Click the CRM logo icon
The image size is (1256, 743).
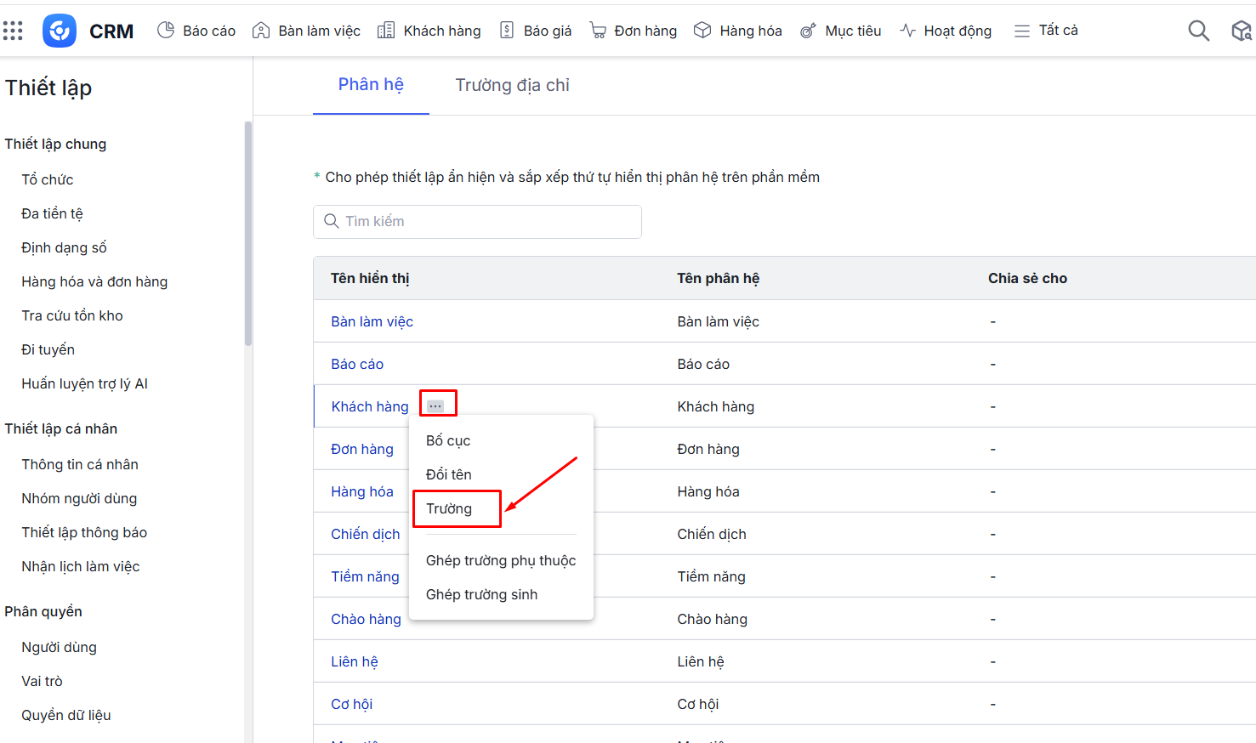60,31
